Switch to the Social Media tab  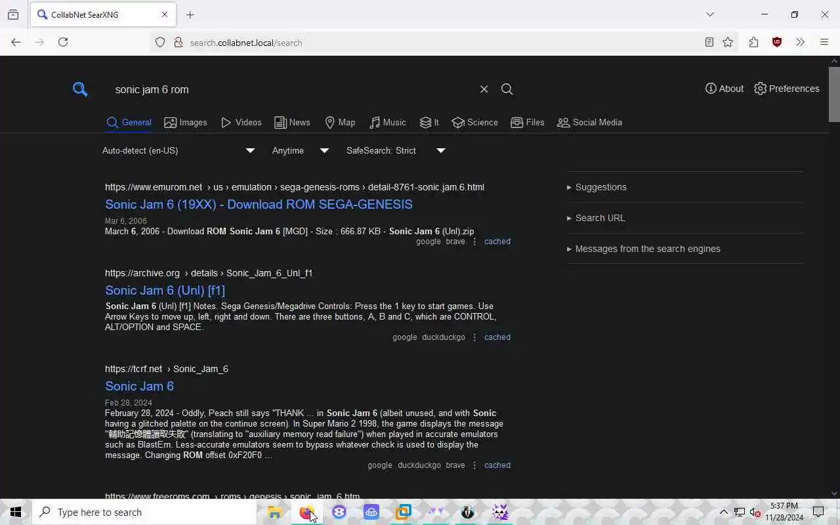(589, 122)
